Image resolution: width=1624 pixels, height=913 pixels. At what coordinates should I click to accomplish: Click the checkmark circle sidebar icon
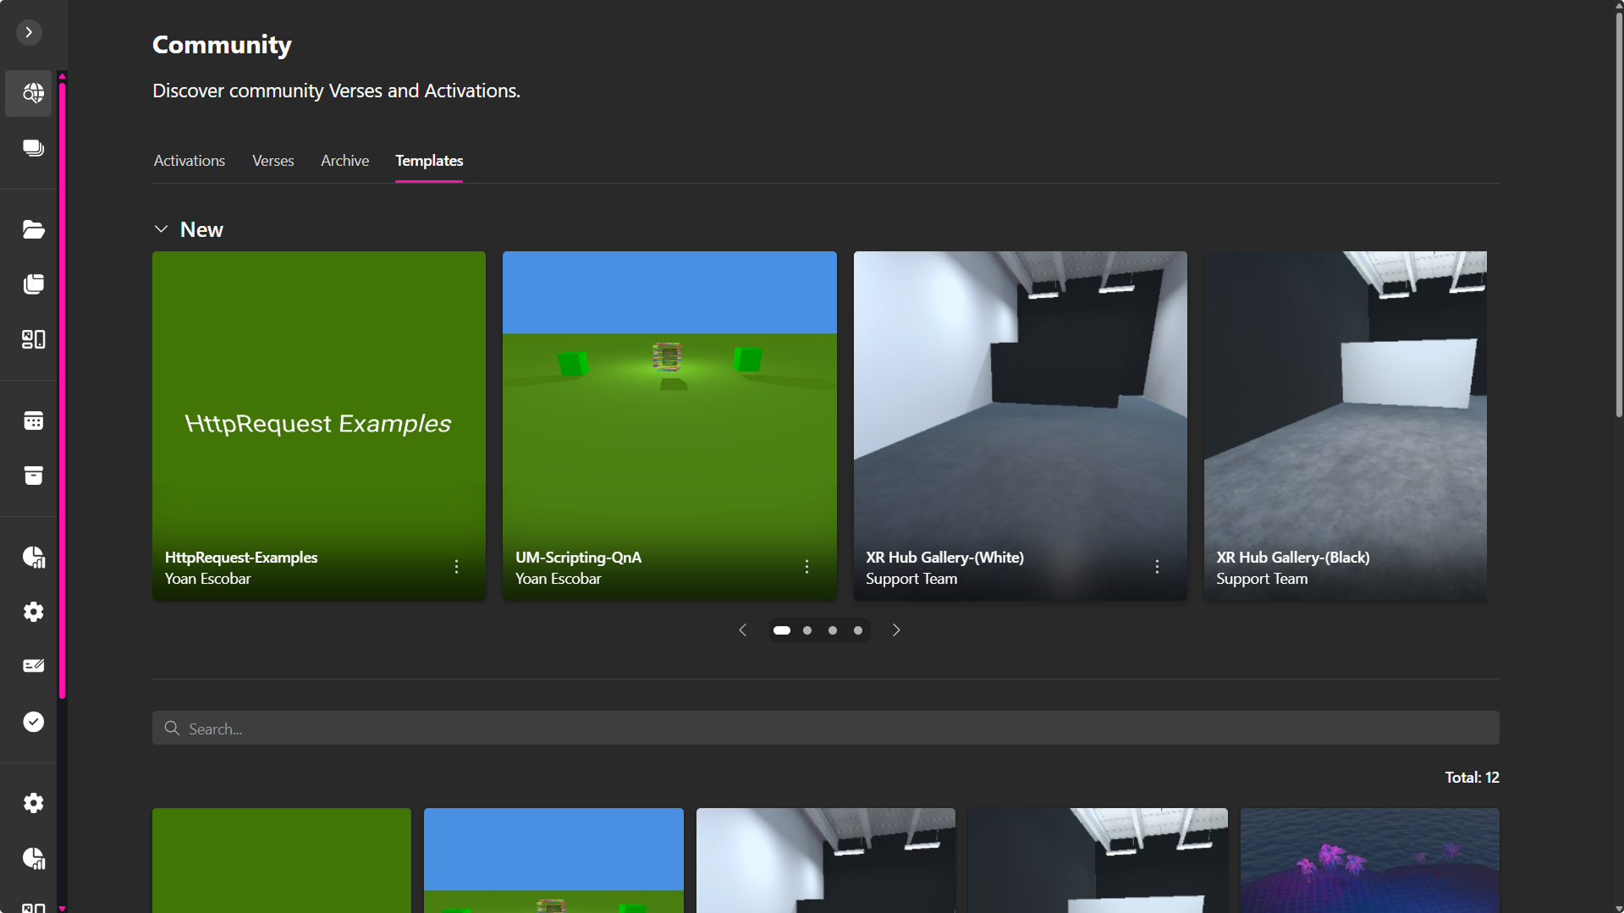pyautogui.click(x=33, y=722)
